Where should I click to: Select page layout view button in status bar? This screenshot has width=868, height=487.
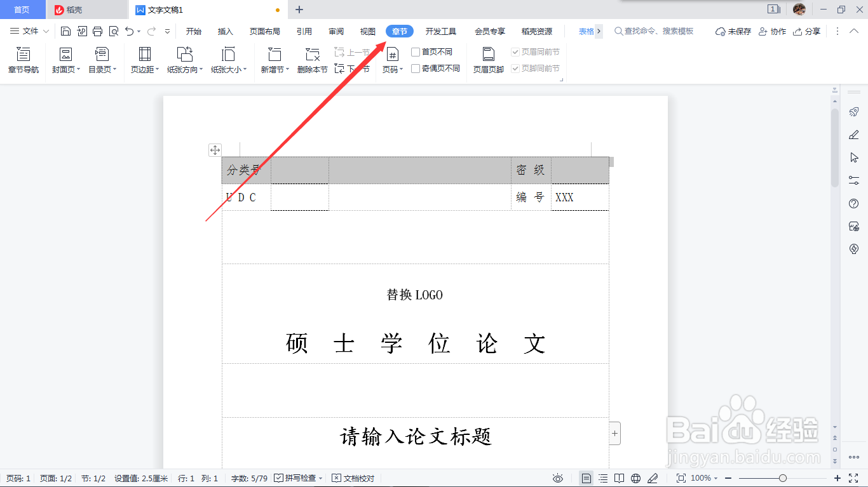tap(587, 478)
